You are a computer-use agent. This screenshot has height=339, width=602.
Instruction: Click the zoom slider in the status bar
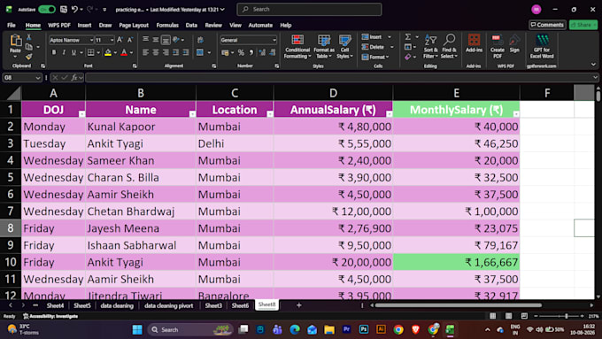tap(559, 316)
